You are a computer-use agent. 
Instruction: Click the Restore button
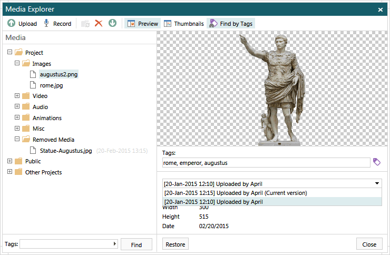click(x=175, y=244)
